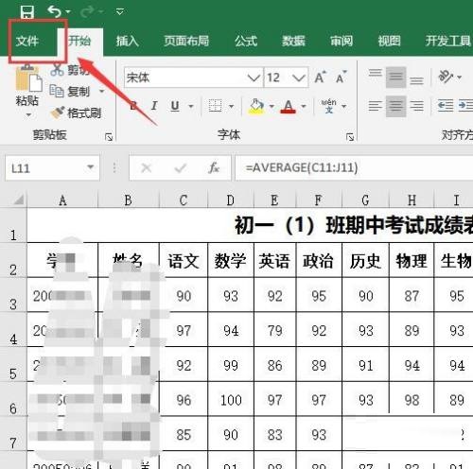The image size is (473, 469).
Task: Click the formula bar showing =AVERAGE(C11:J11)
Action: (354, 168)
